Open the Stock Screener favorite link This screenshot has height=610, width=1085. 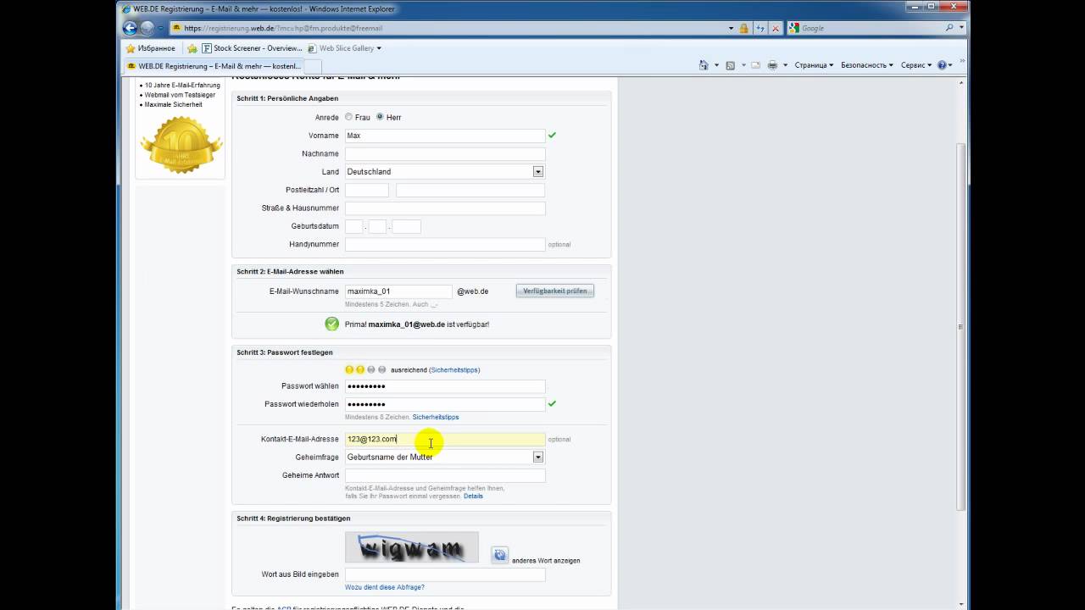(252, 48)
